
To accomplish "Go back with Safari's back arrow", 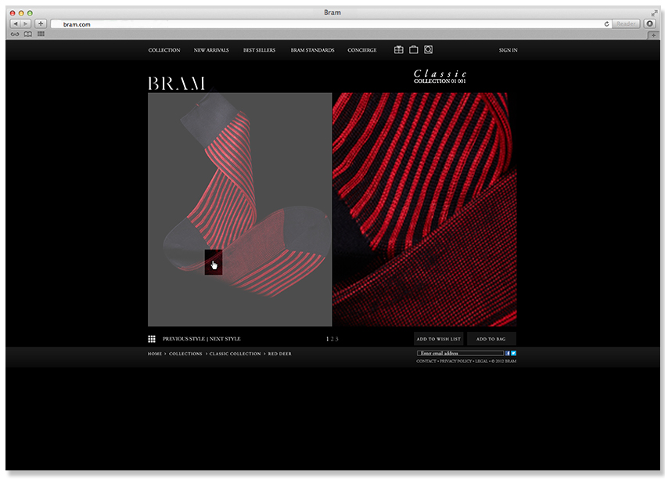I will 16,23.
